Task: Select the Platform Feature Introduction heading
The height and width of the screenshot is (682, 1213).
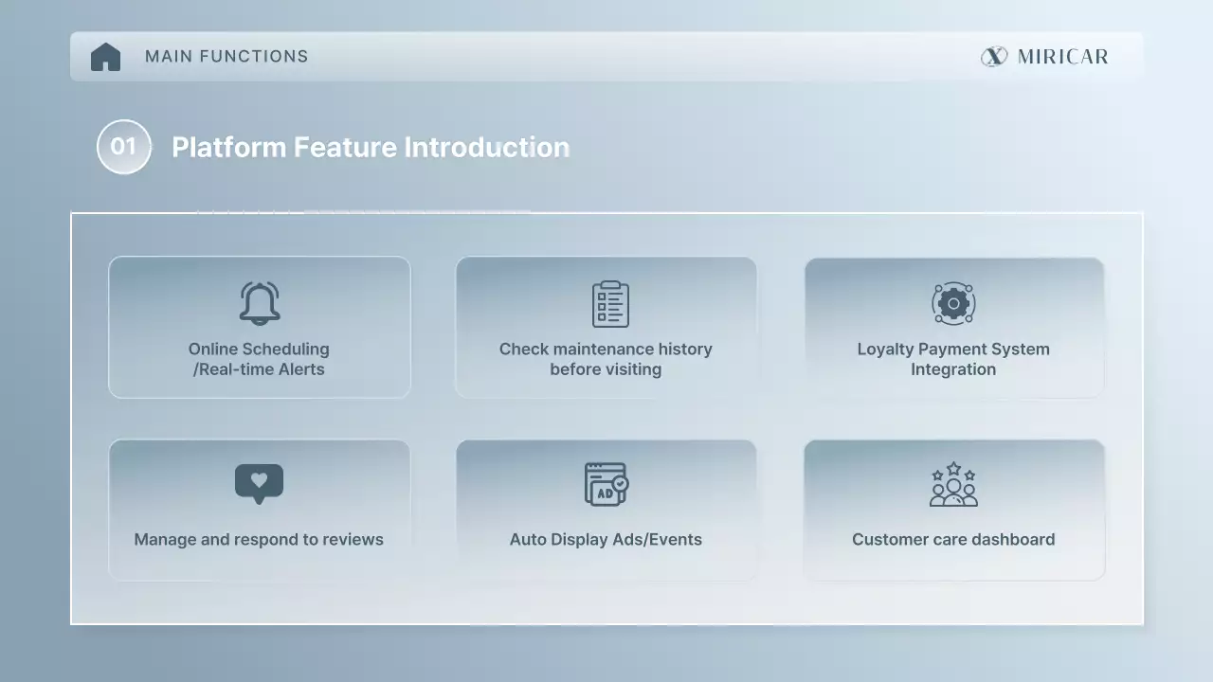Action: 371,148
